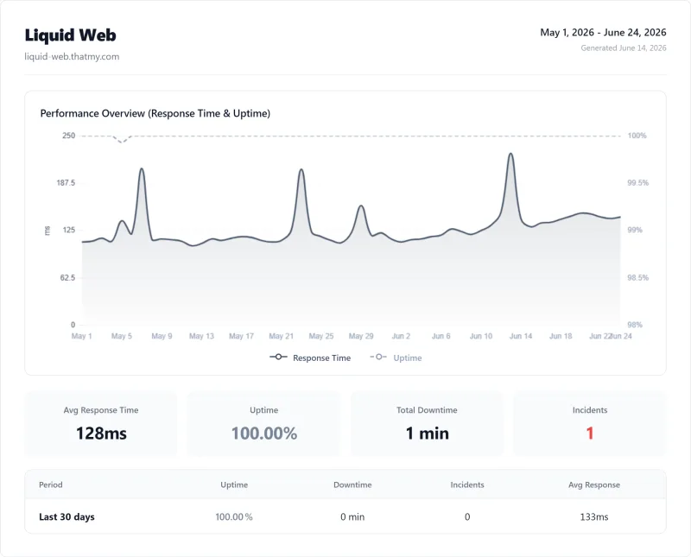Click the Generated June 14, 2026 note
The image size is (691, 557).
(x=623, y=48)
